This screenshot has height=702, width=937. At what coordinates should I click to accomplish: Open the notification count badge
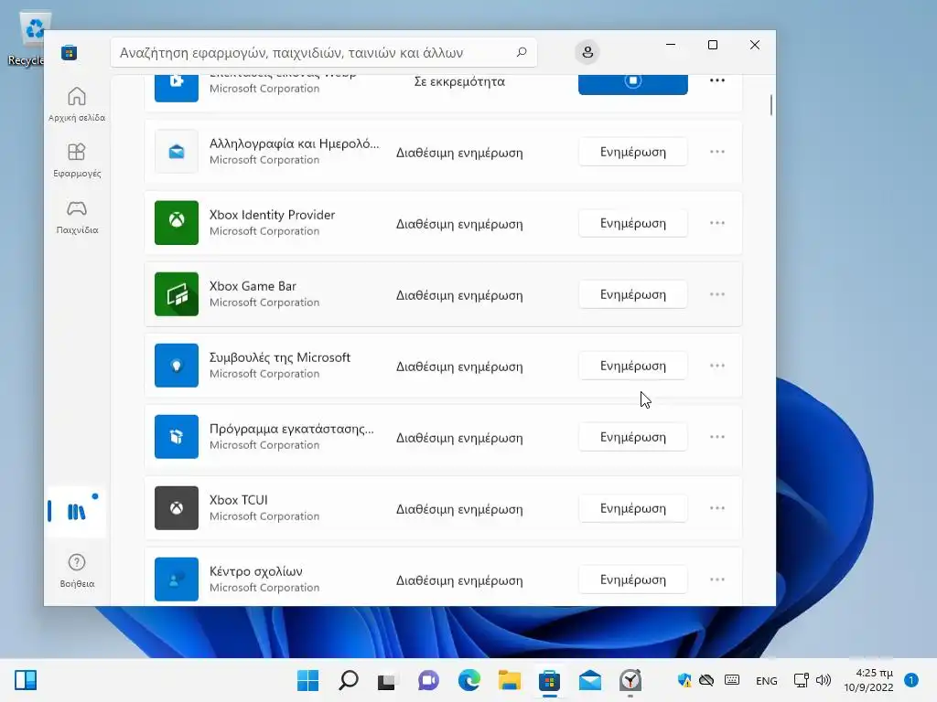click(x=911, y=680)
